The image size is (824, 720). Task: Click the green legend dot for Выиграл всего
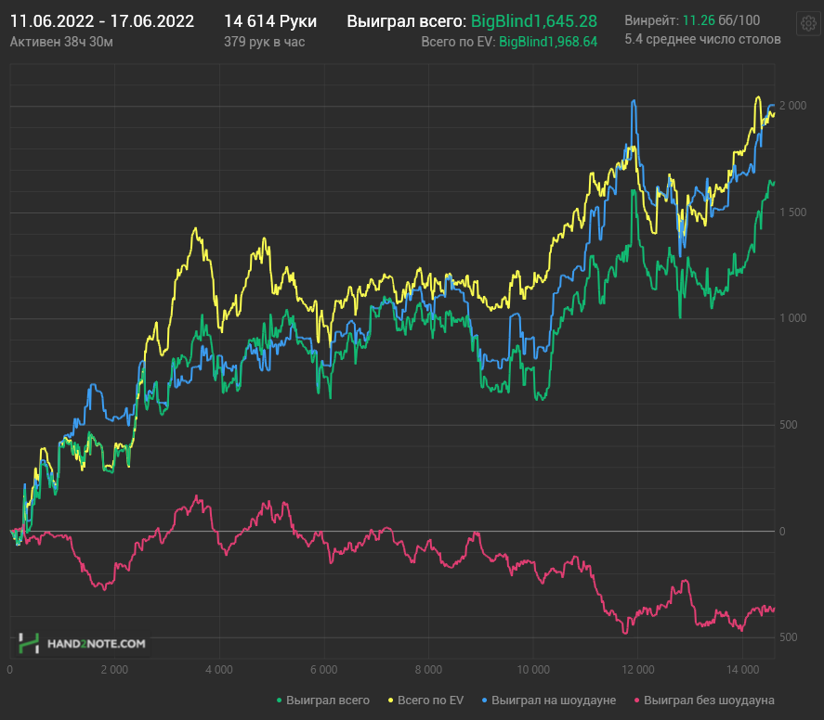click(279, 701)
